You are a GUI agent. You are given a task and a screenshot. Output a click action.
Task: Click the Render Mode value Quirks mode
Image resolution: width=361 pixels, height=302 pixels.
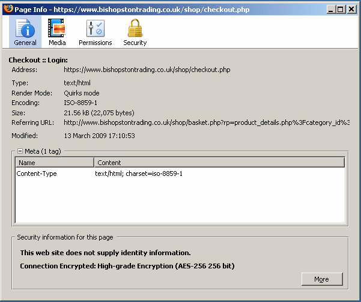point(82,93)
